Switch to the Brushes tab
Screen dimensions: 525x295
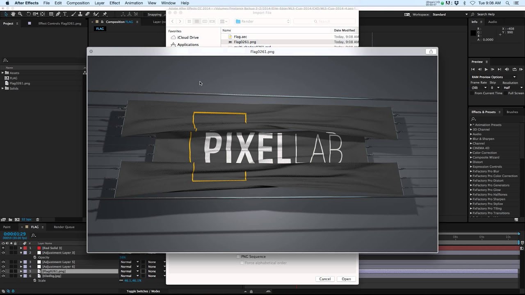(x=512, y=112)
